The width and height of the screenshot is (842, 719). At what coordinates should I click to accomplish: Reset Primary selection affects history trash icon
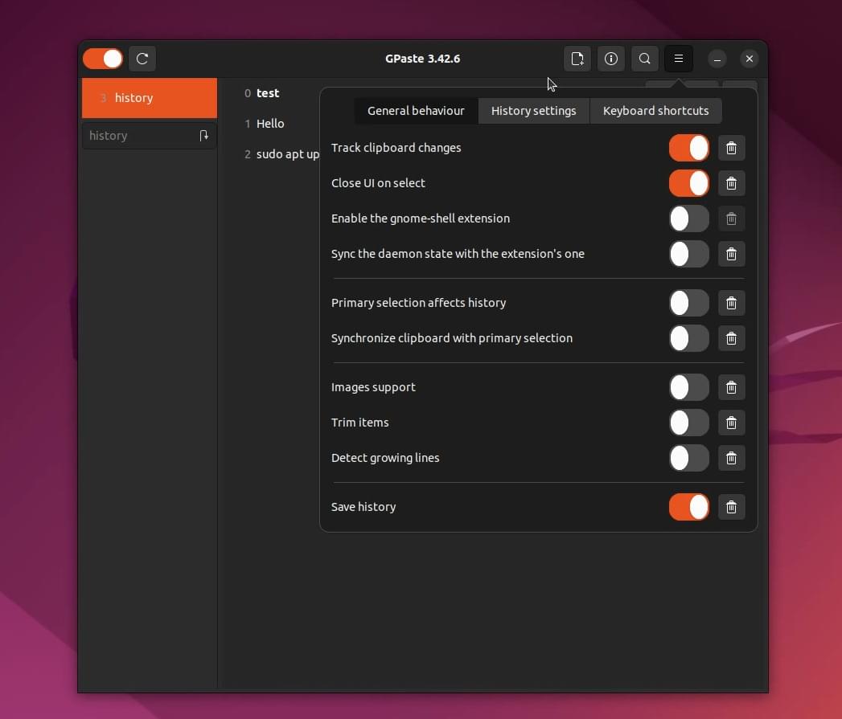point(731,303)
